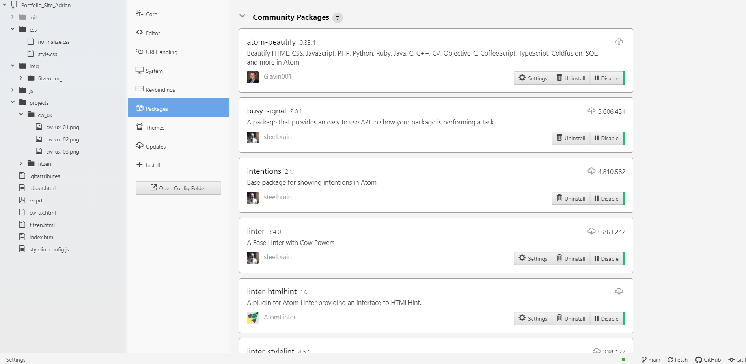Open the GitHub panel from status bar
The width and height of the screenshot is (746, 364).
point(708,360)
